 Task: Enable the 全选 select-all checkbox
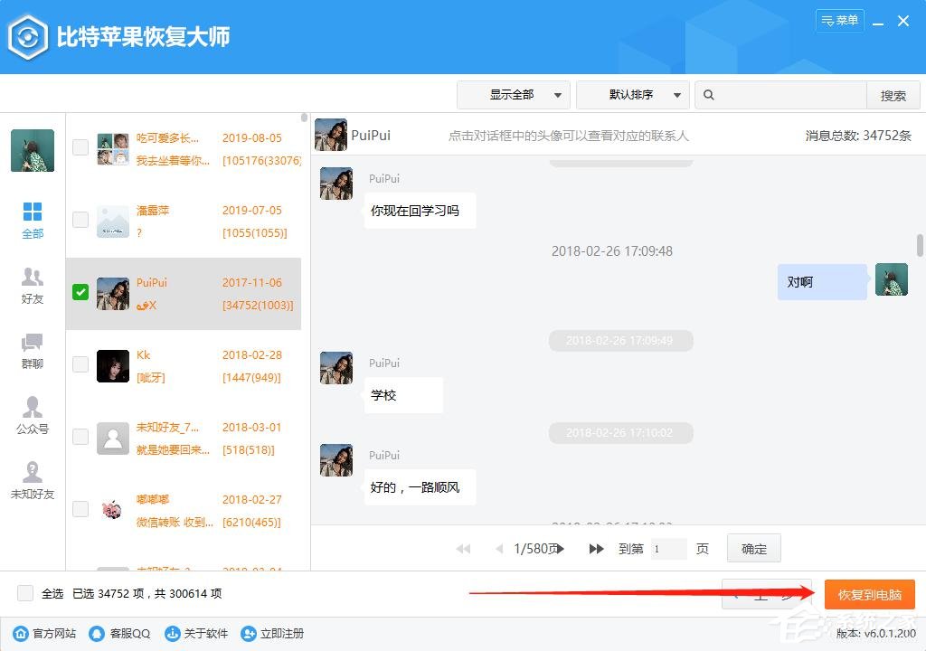coord(24,593)
